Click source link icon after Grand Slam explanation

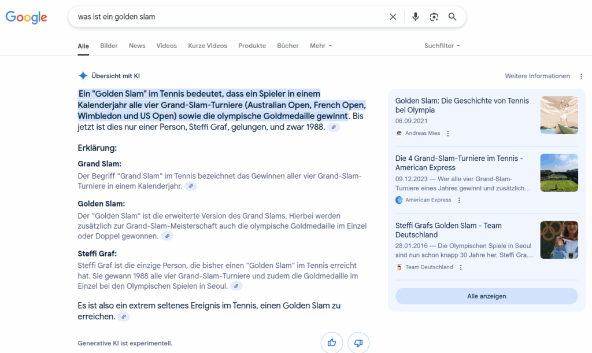click(x=191, y=186)
